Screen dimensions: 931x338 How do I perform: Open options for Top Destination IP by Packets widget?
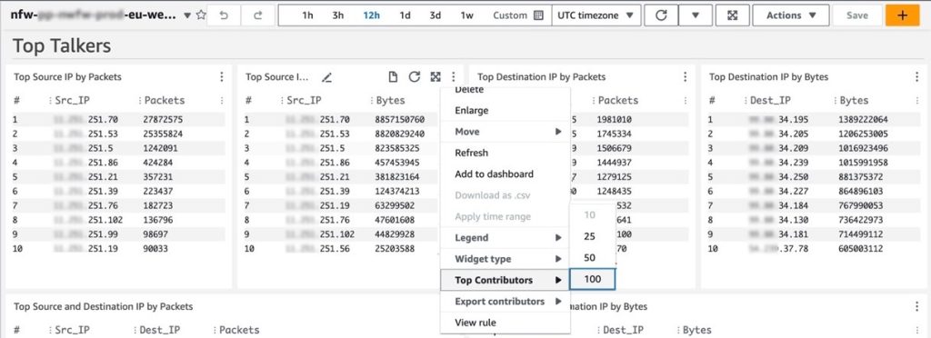[686, 77]
